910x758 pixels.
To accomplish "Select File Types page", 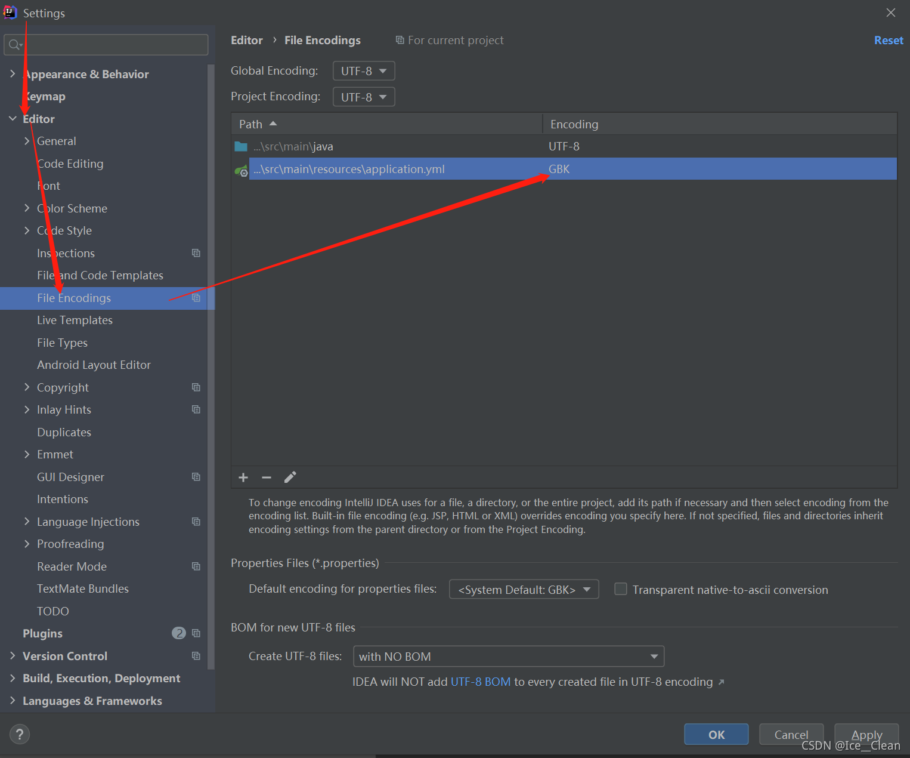I will (62, 343).
